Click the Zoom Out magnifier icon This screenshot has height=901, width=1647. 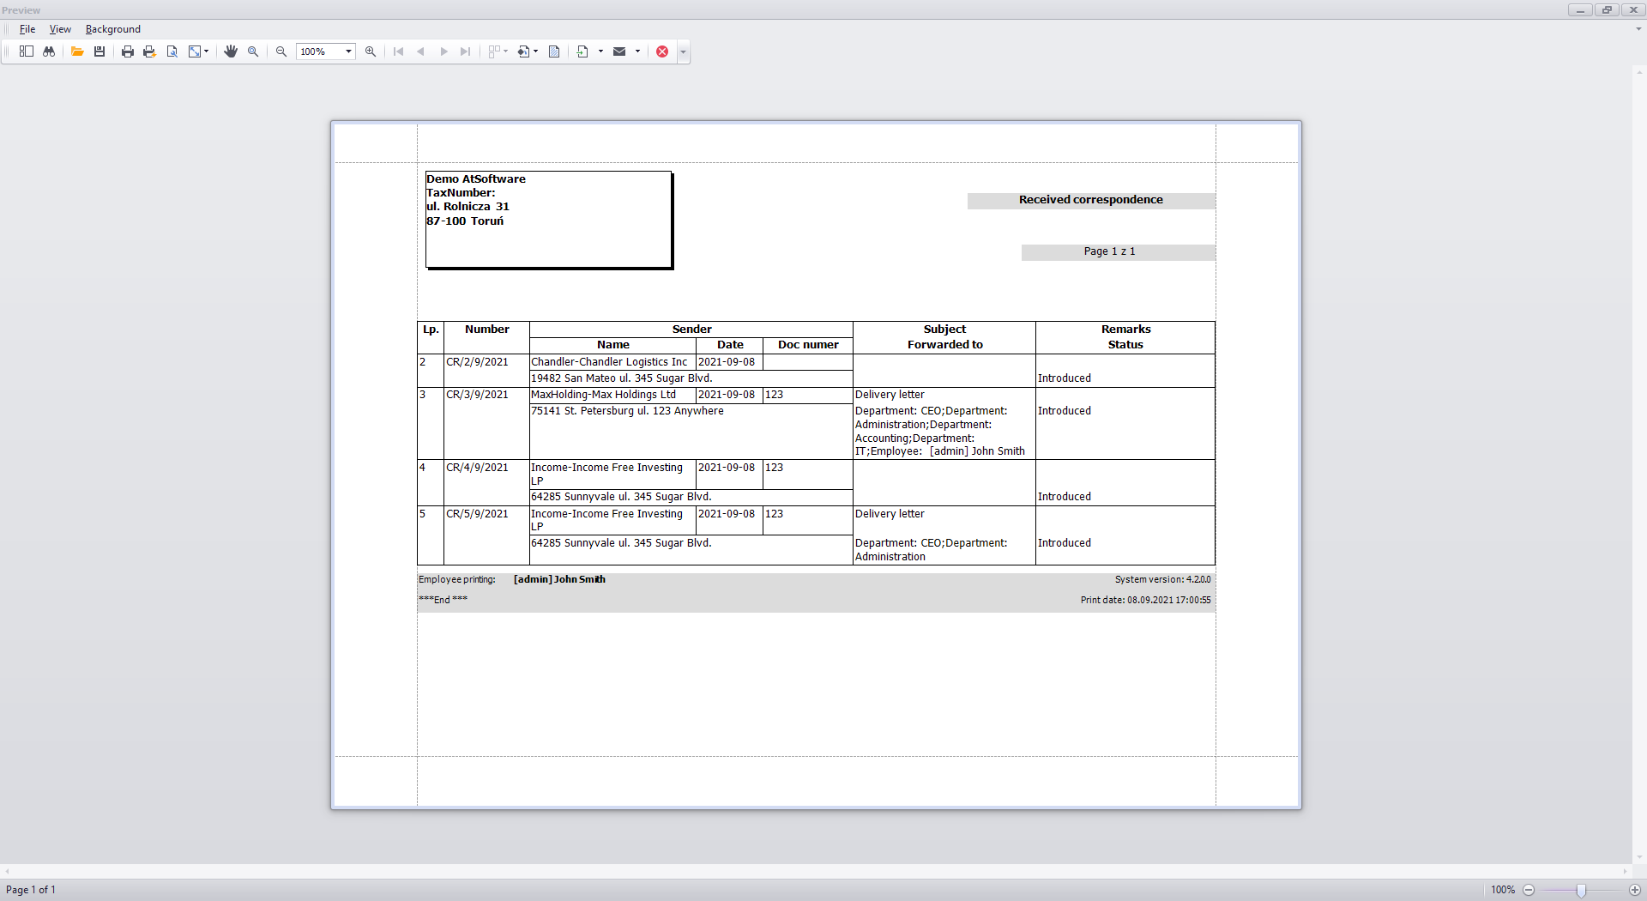point(281,51)
